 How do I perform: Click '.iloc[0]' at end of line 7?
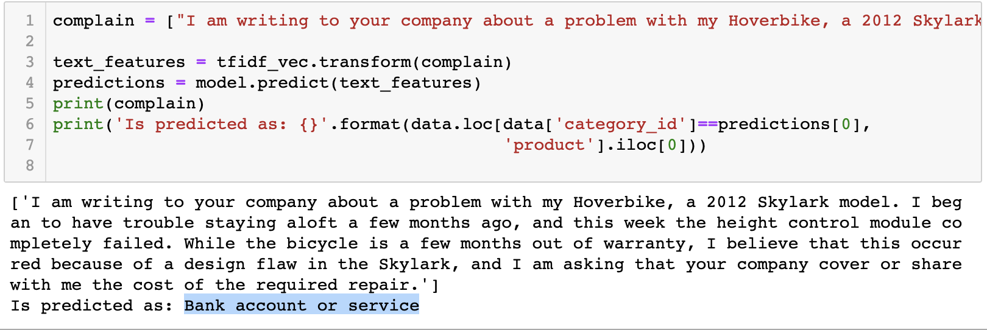(646, 145)
